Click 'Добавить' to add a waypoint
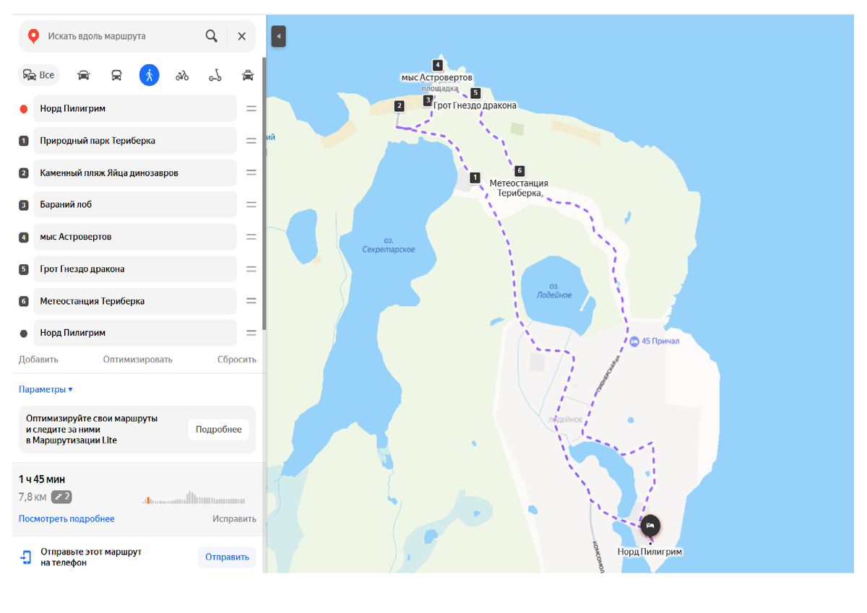Viewport: 867px width, 613px height. [38, 360]
